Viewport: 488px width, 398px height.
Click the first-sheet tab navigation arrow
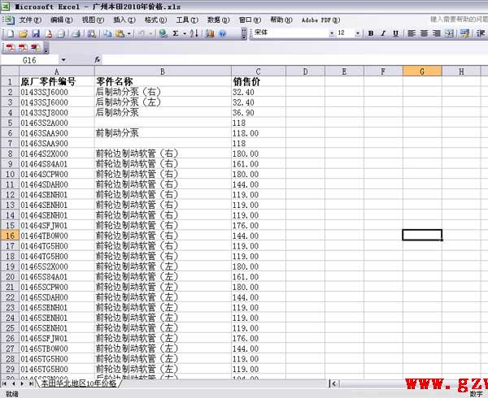(4, 383)
